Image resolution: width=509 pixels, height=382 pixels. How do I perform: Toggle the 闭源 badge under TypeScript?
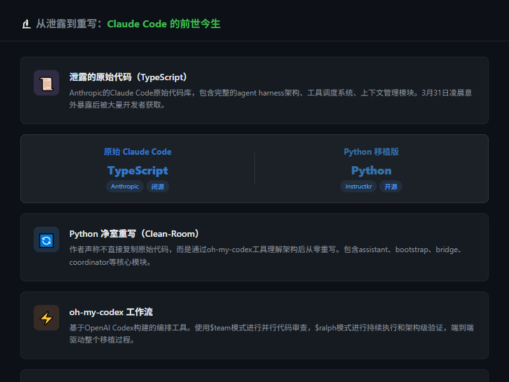point(157,187)
